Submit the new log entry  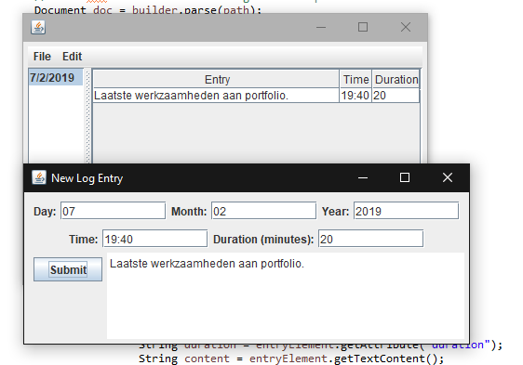(68, 269)
